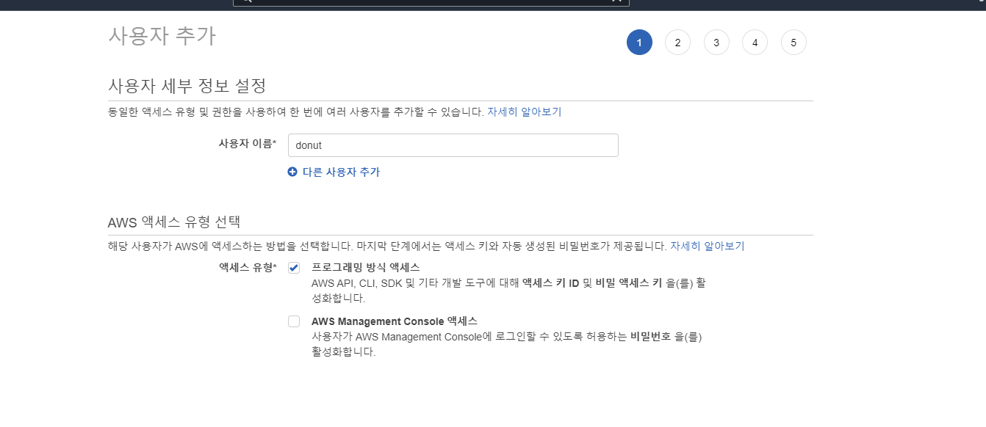Click the search box in top bar
Image resolution: width=986 pixels, height=427 pixels.
[431, 3]
